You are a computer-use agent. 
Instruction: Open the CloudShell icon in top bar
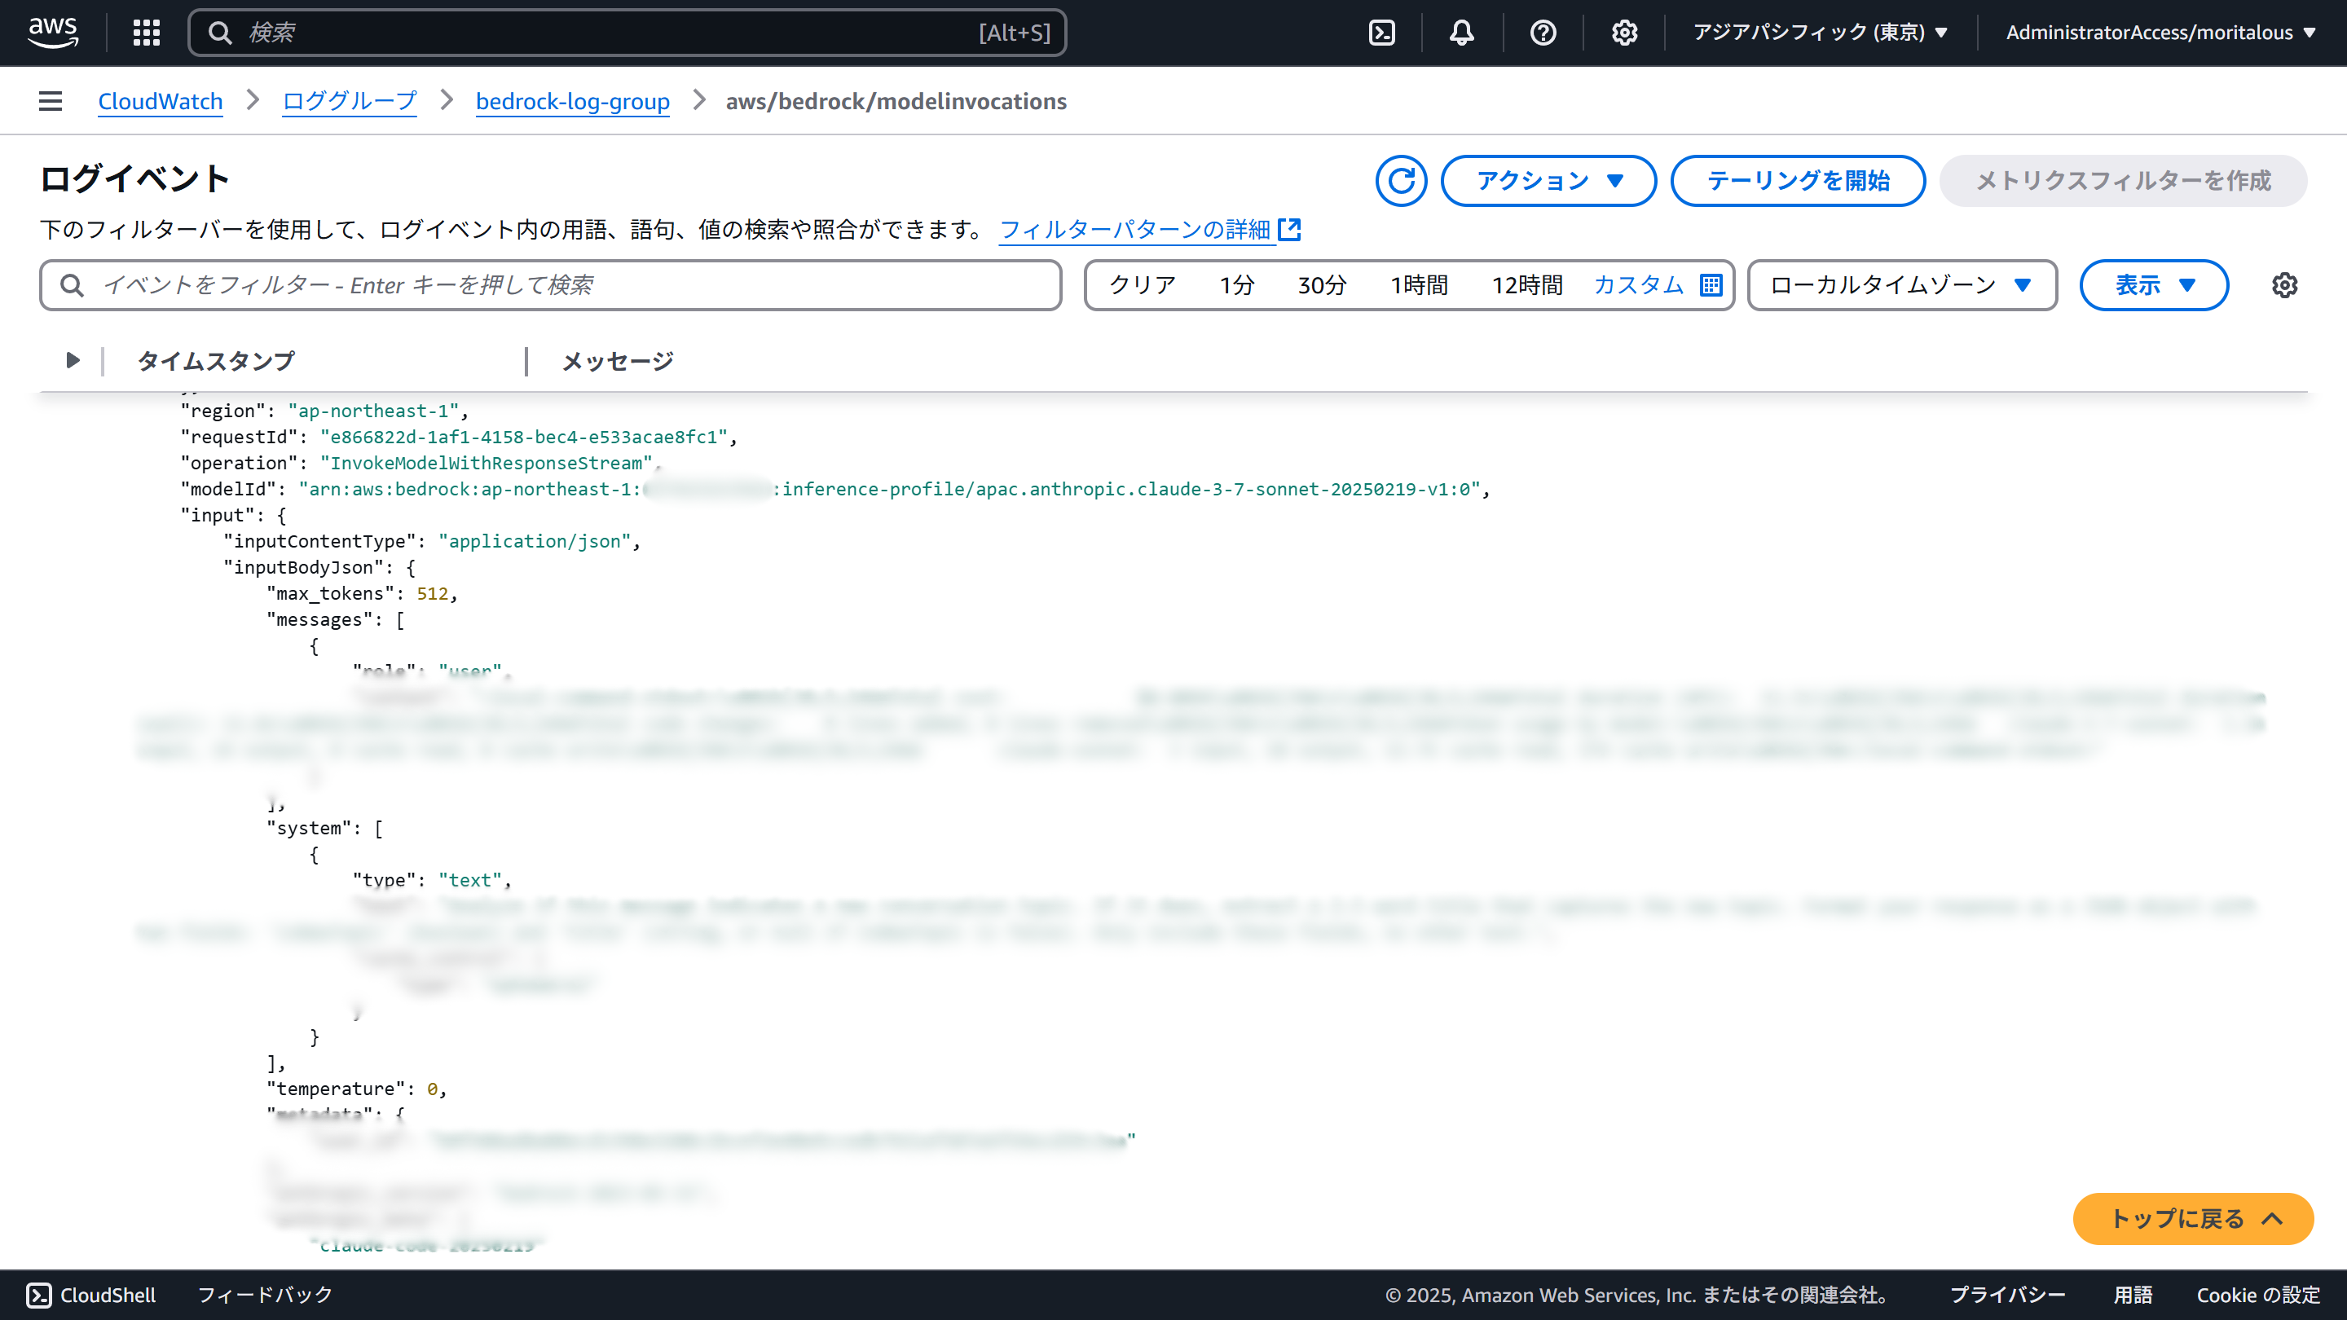pyautogui.click(x=1382, y=33)
